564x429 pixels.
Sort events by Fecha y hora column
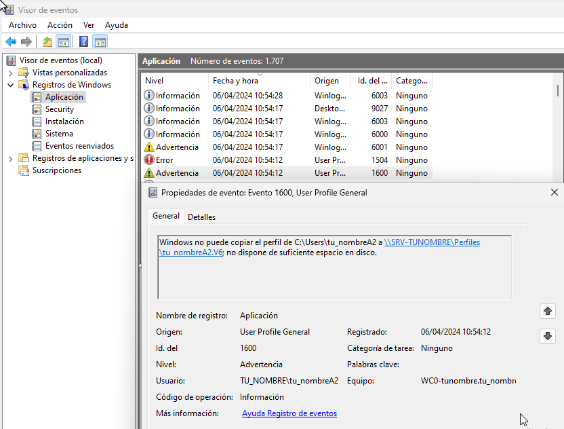(x=235, y=81)
